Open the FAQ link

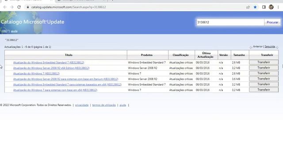[5, 31]
